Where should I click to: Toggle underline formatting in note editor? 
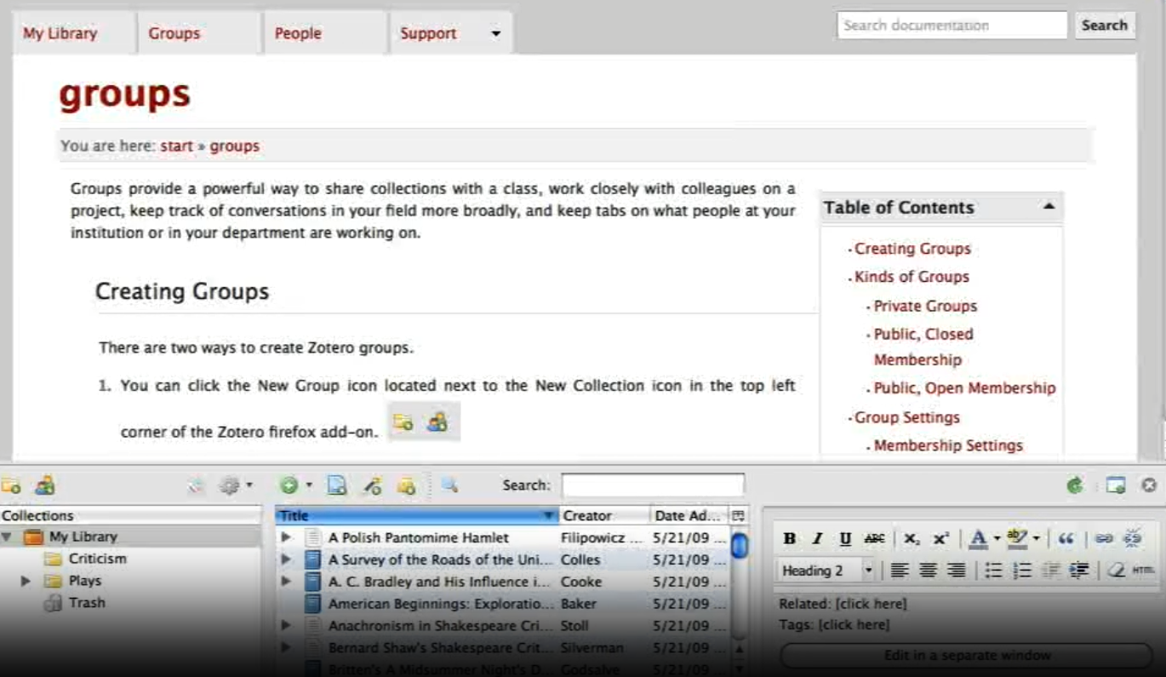845,538
